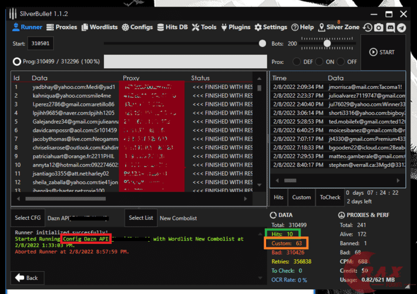This screenshot has height=294, width=417.
Task: Click log panel scroll up arrow
Action: pos(260,234)
